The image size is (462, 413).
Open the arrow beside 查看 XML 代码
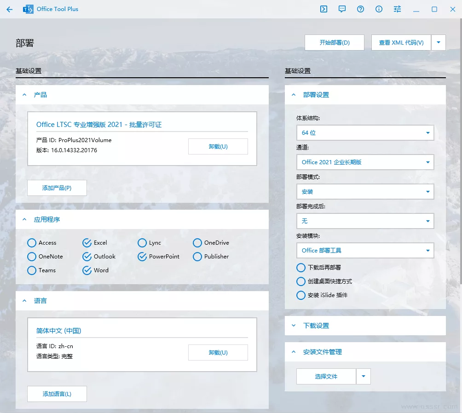pyautogui.click(x=439, y=42)
